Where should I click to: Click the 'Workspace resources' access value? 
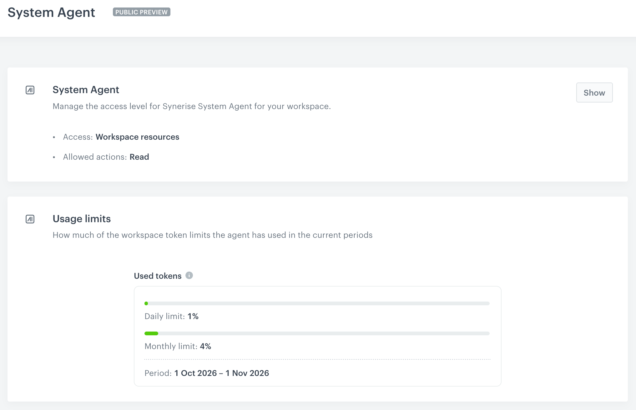[137, 137]
